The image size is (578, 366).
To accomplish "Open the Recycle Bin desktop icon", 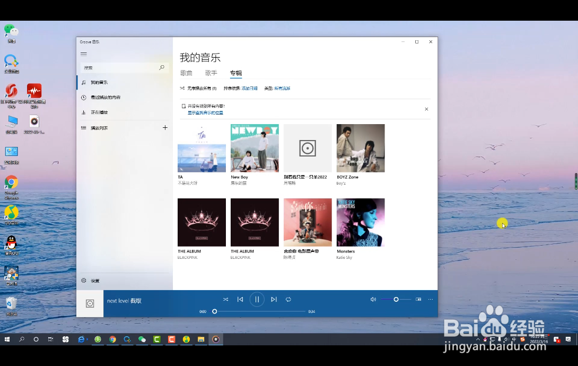I will (x=12, y=307).
